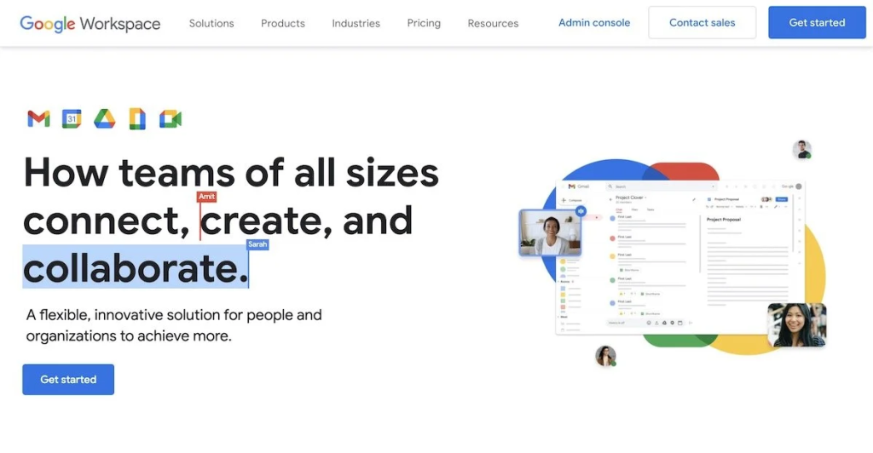Select the Google Drive icon
The height and width of the screenshot is (453, 873).
104,119
